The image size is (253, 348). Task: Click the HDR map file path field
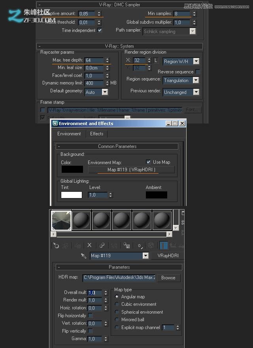pos(119,278)
